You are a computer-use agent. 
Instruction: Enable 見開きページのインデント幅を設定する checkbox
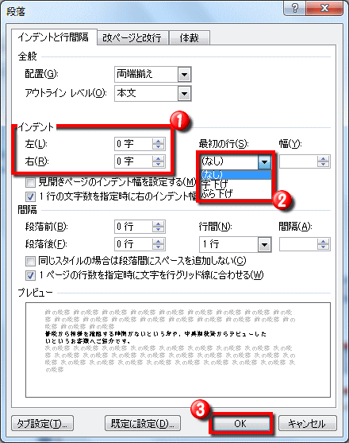pos(30,182)
